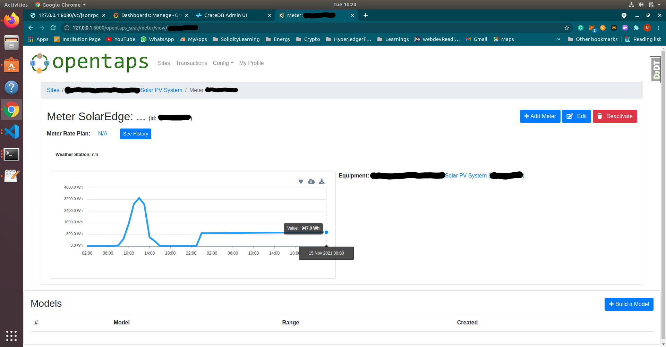Open the Transactions navigation item
The width and height of the screenshot is (666, 347).
pyautogui.click(x=191, y=63)
